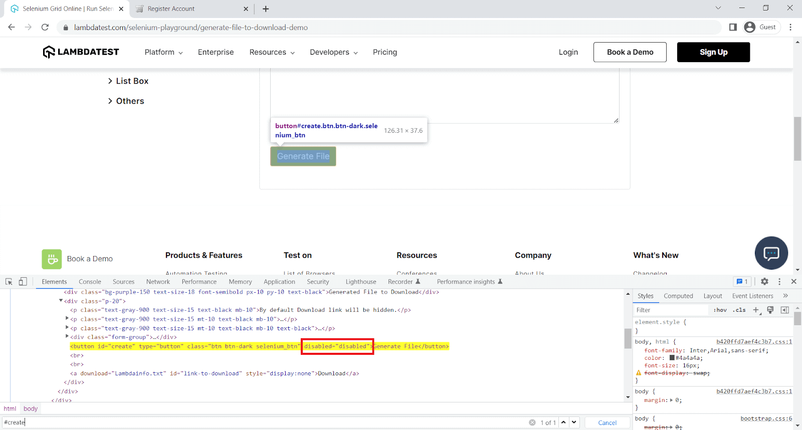
Task: Switch to the Console tab
Action: click(90, 282)
